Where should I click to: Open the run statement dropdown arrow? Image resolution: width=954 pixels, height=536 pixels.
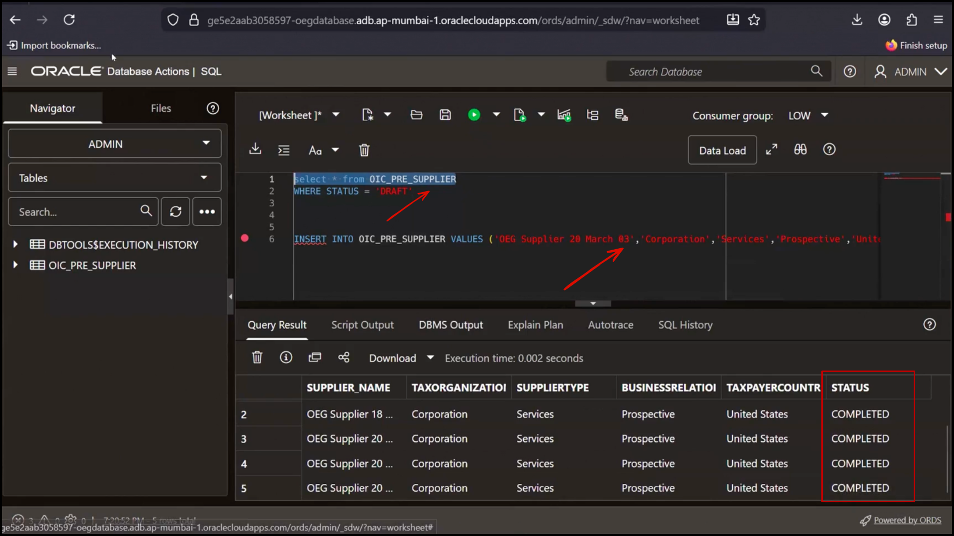(496, 115)
